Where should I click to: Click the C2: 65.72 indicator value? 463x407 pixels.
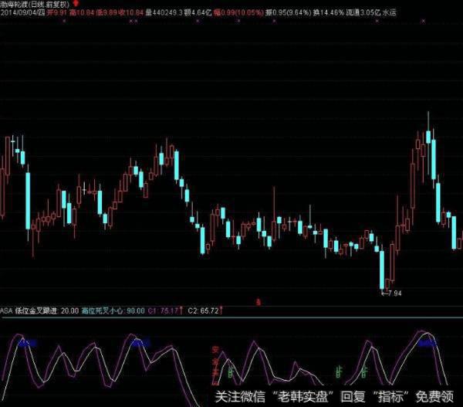pyautogui.click(x=204, y=310)
